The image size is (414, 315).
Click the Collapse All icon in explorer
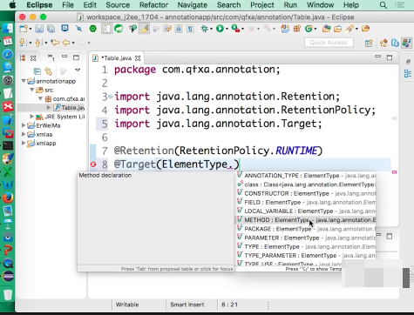click(37, 70)
